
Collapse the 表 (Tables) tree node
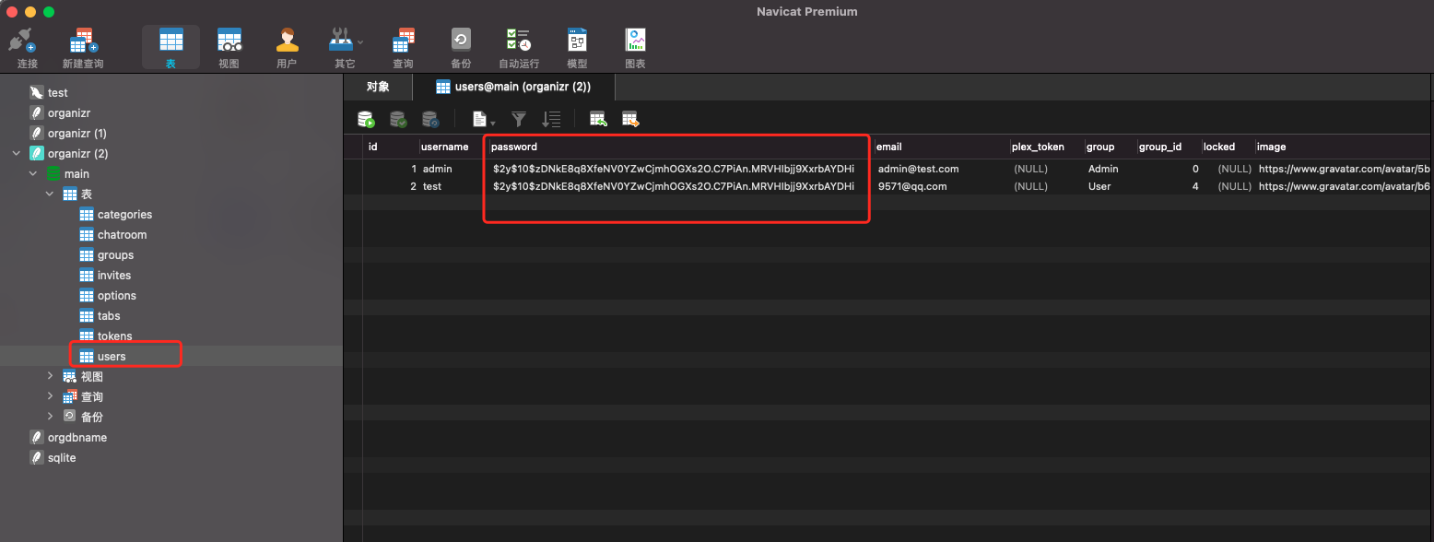[x=51, y=194]
